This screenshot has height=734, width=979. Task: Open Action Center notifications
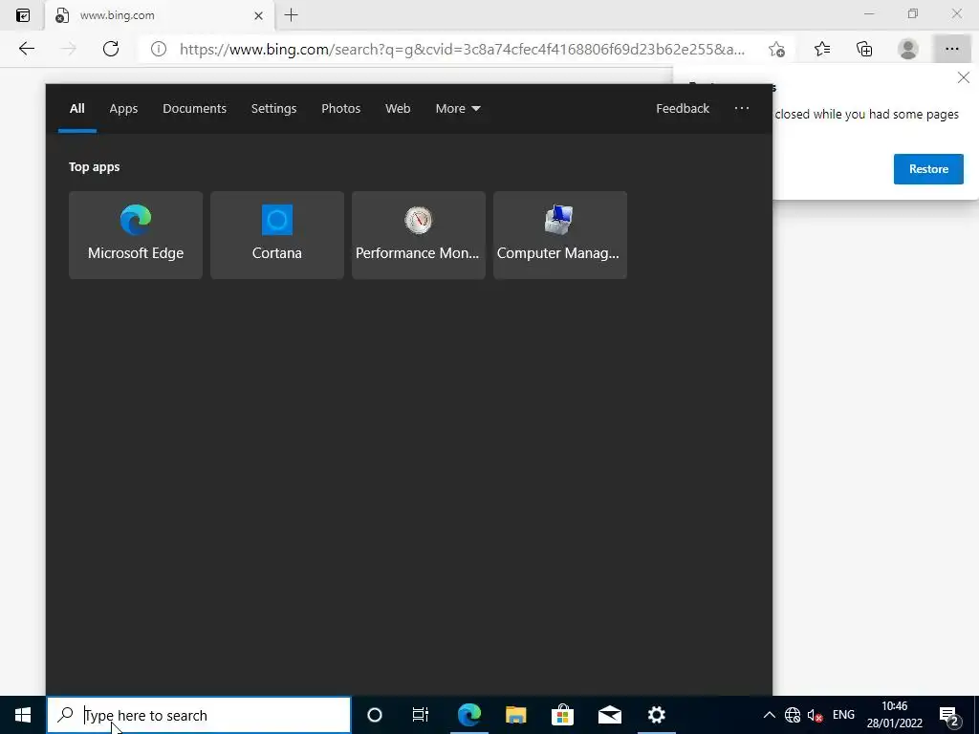click(x=949, y=715)
